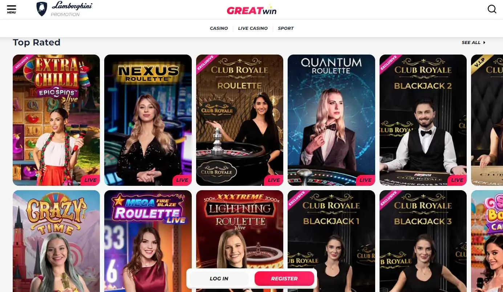Click the Register button

tap(284, 279)
